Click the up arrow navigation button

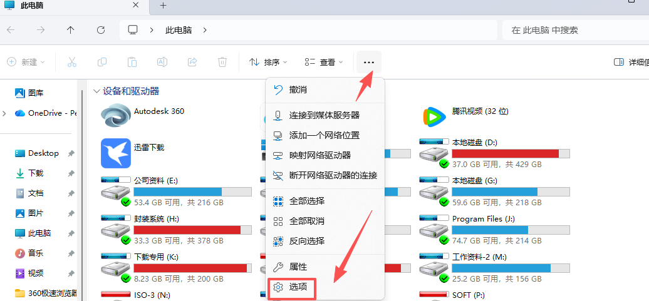coord(71,30)
